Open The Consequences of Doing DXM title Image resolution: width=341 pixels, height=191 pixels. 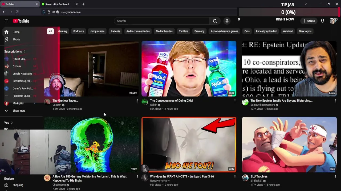pos(171,101)
